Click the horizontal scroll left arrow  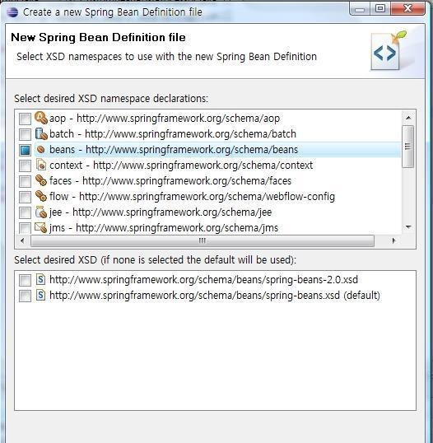pos(22,240)
